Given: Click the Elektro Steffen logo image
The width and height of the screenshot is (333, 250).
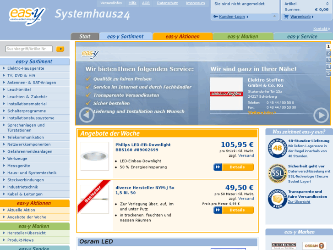Looking at the screenshot, I should [226, 94].
